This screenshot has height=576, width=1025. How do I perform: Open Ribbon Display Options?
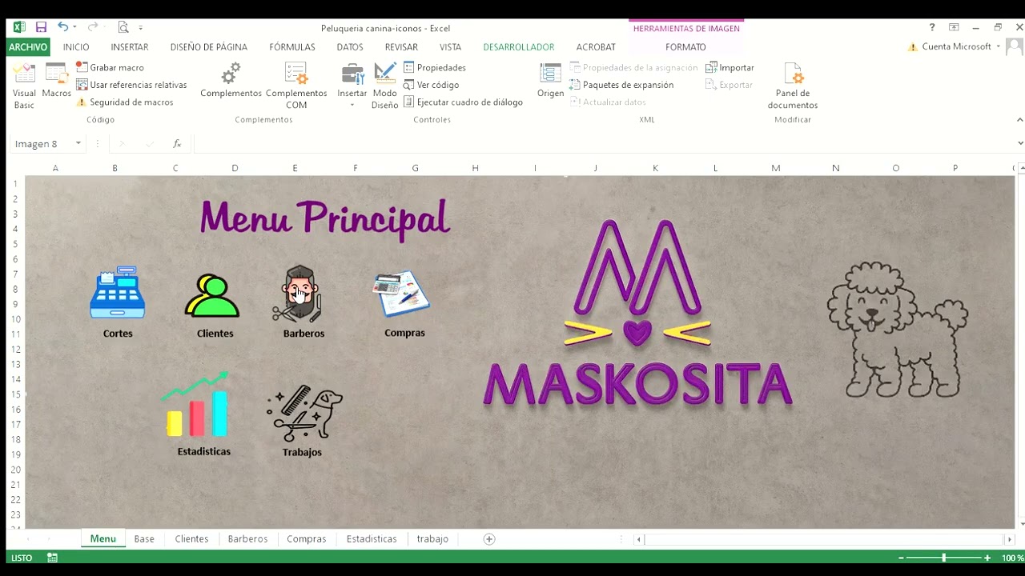tap(954, 27)
